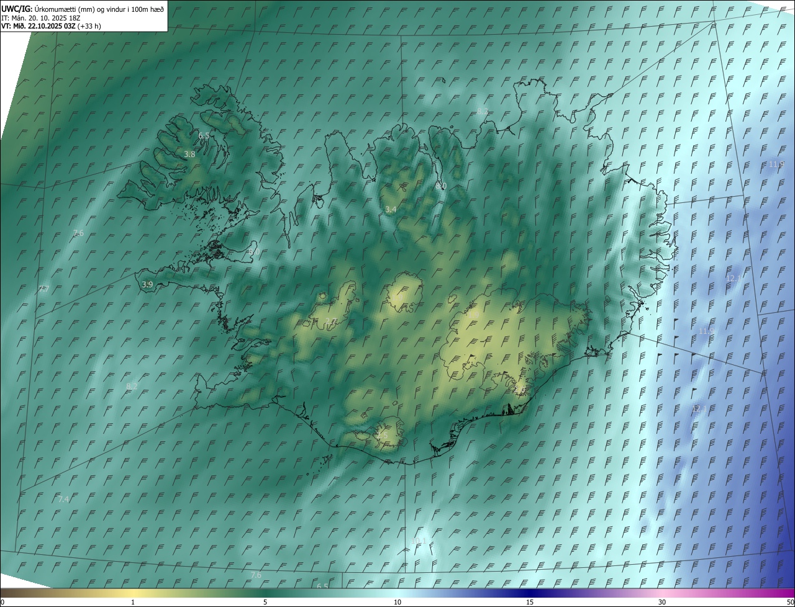Click the color scale tick label 50
The image size is (795, 607).
coord(790,602)
